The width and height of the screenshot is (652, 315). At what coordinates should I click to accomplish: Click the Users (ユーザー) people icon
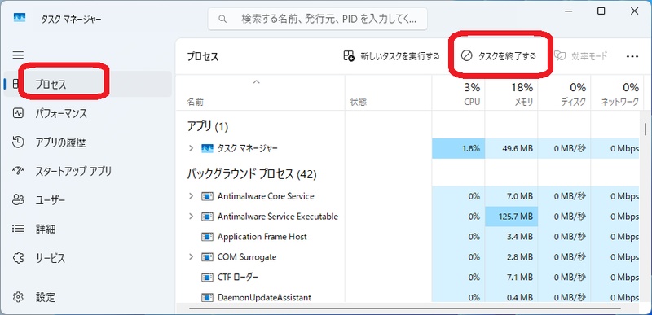tap(18, 200)
